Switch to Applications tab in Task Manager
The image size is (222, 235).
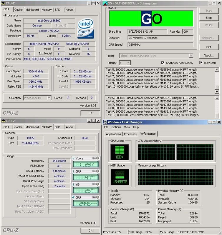tap(113, 134)
